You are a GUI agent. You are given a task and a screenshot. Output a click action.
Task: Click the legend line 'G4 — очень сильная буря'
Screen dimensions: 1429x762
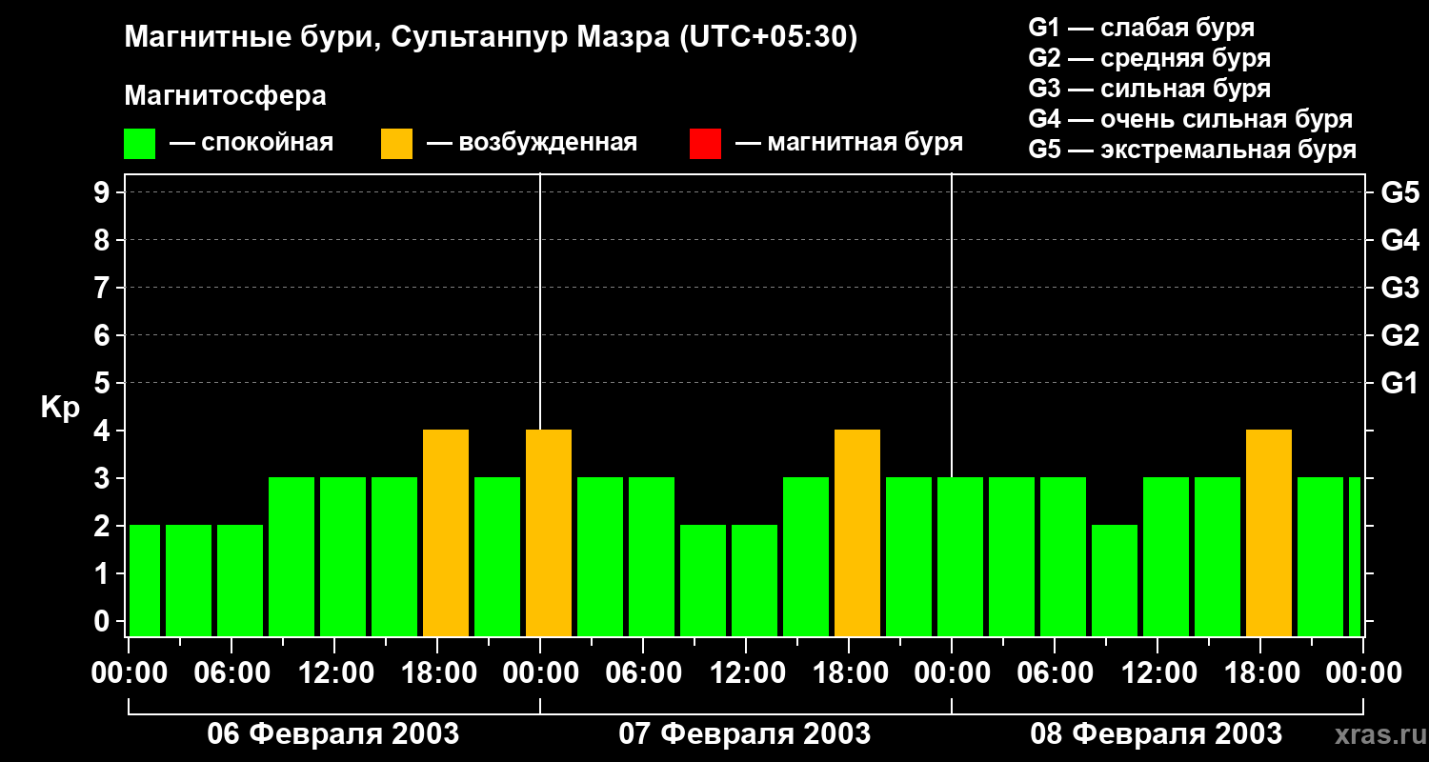pyautogui.click(x=1191, y=119)
